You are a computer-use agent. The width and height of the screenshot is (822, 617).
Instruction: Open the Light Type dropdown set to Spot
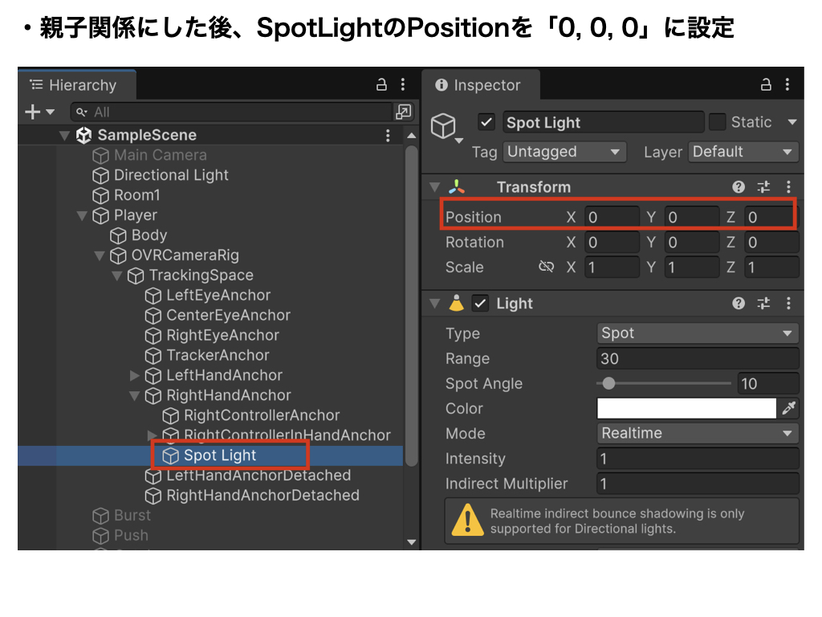[x=698, y=333]
